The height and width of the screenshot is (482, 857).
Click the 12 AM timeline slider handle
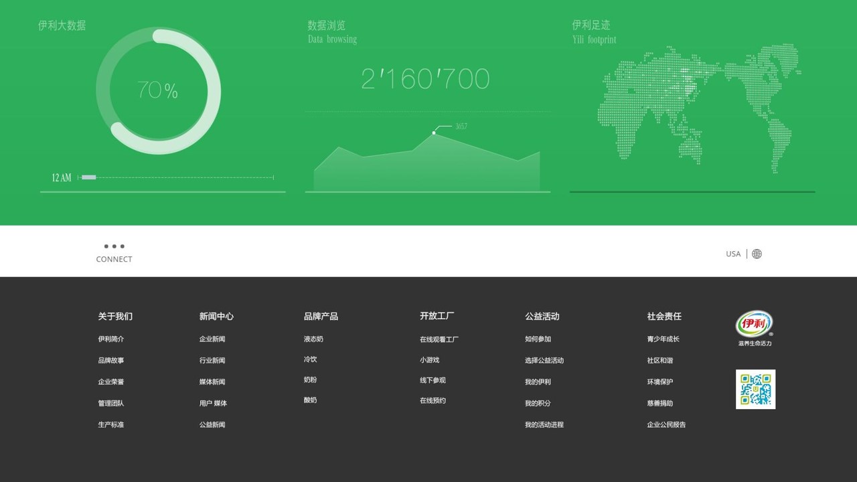(88, 177)
